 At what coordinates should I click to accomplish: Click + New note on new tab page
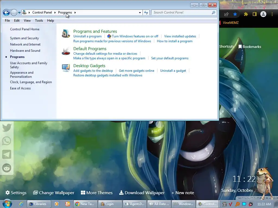click(183, 193)
